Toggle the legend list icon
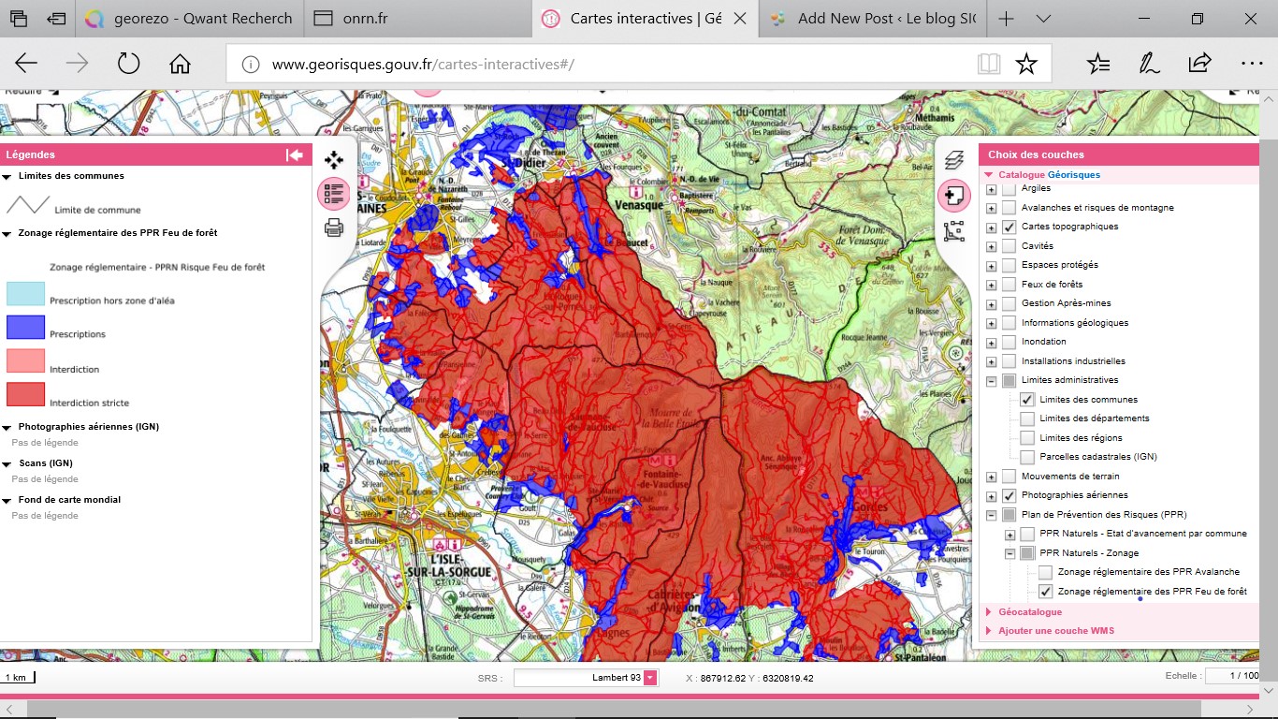The width and height of the screenshot is (1278, 719). pyautogui.click(x=334, y=194)
